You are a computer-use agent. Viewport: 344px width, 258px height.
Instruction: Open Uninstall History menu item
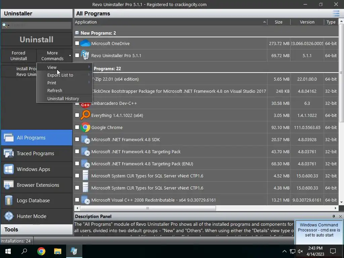pyautogui.click(x=64, y=98)
